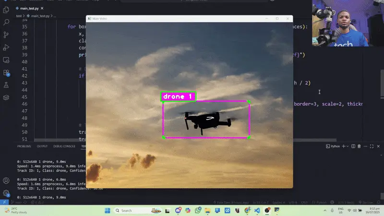Viewport: 384px width, 216px height.
Task: Open the Explorer view in the activity bar
Action: tap(6, 10)
